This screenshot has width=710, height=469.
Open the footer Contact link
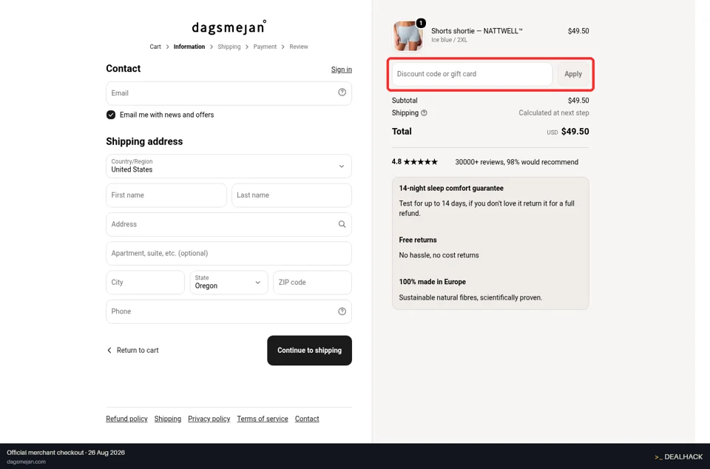point(307,419)
